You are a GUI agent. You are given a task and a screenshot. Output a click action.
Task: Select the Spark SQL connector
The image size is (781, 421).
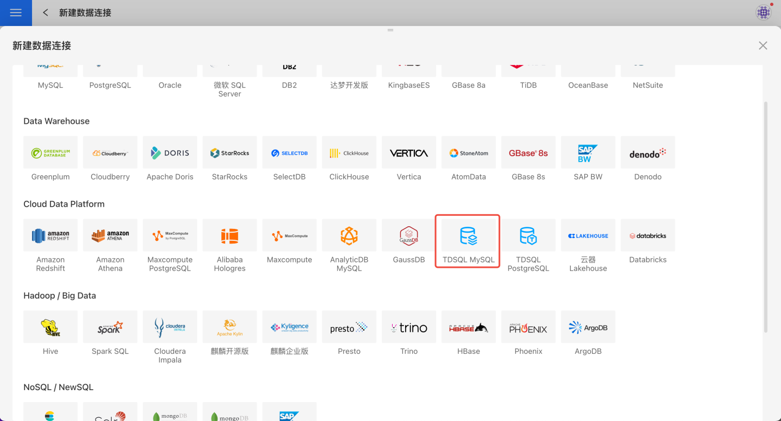pos(110,327)
